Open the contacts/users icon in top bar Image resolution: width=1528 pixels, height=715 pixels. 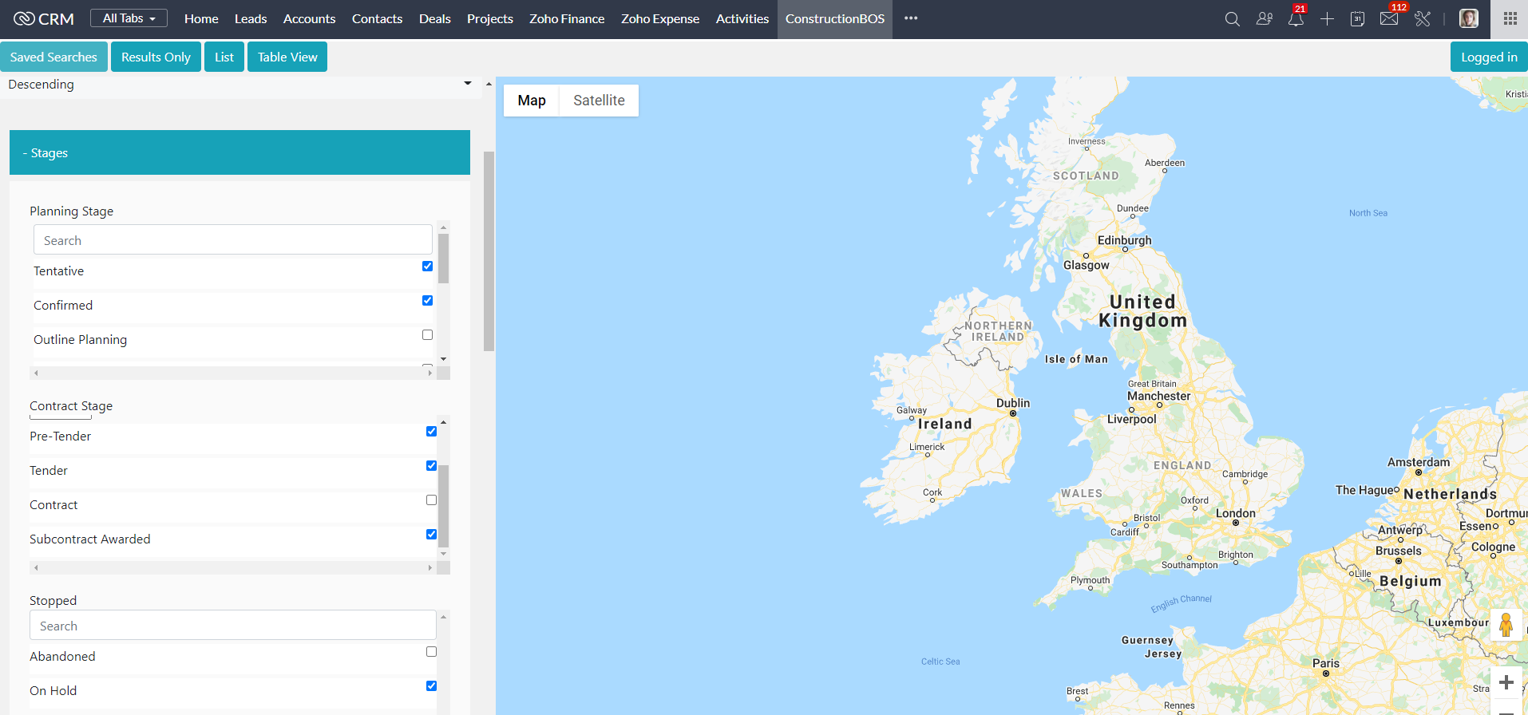tap(1264, 18)
